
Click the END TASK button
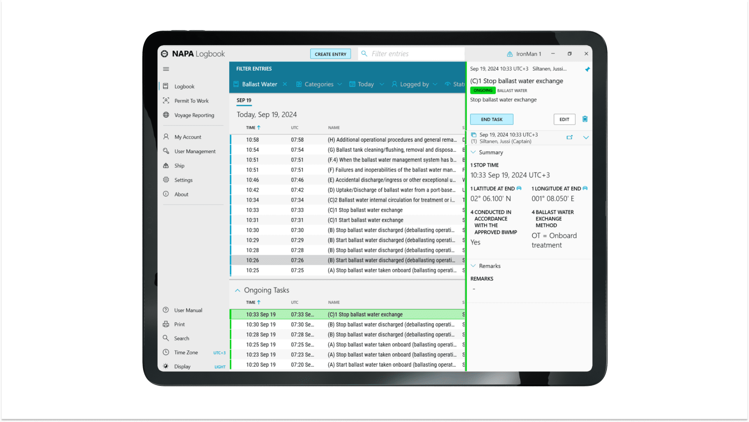pyautogui.click(x=492, y=119)
